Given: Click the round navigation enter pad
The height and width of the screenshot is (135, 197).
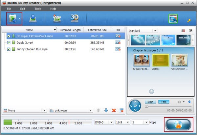Looking at the screenshot, I should tap(135, 106).
